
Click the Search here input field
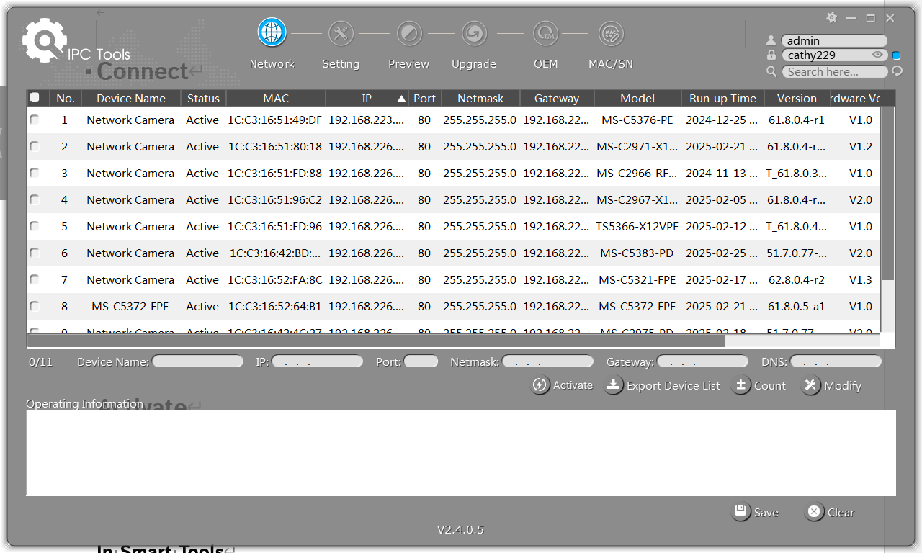pyautogui.click(x=834, y=71)
